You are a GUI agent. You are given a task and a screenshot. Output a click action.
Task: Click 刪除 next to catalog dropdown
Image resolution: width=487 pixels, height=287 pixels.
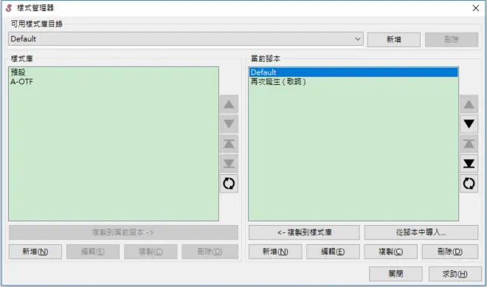pyautogui.click(x=452, y=39)
